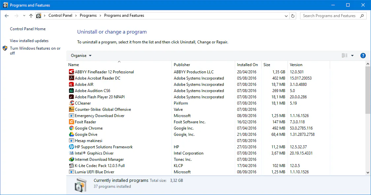Image resolution: width=371 pixels, height=195 pixels.
Task: Go up one level with up arrow
Action: 31,16
